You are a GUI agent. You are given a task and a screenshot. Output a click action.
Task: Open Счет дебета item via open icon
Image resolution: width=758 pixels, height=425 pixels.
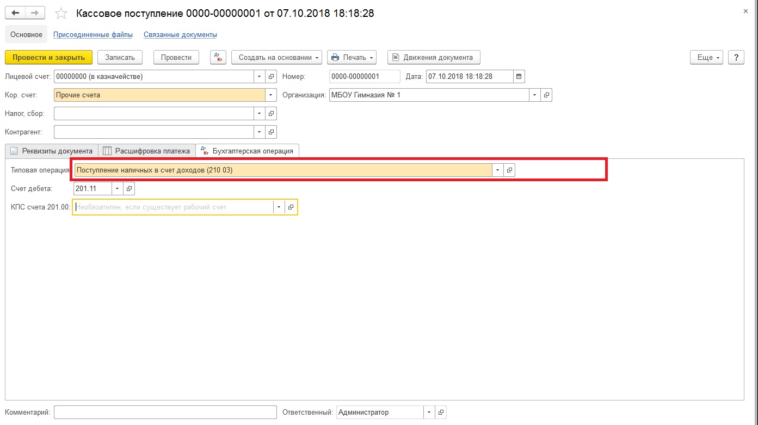[128, 189]
